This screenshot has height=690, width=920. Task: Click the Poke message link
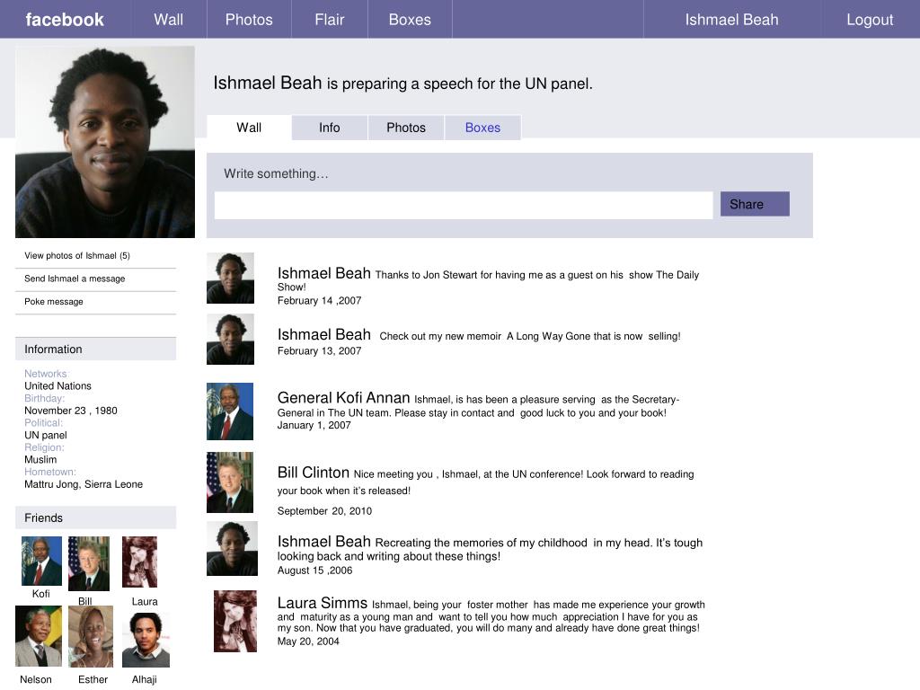coord(53,302)
